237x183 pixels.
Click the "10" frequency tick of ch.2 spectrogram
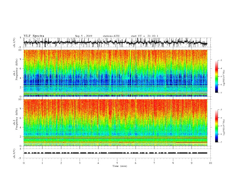tap(20, 99)
